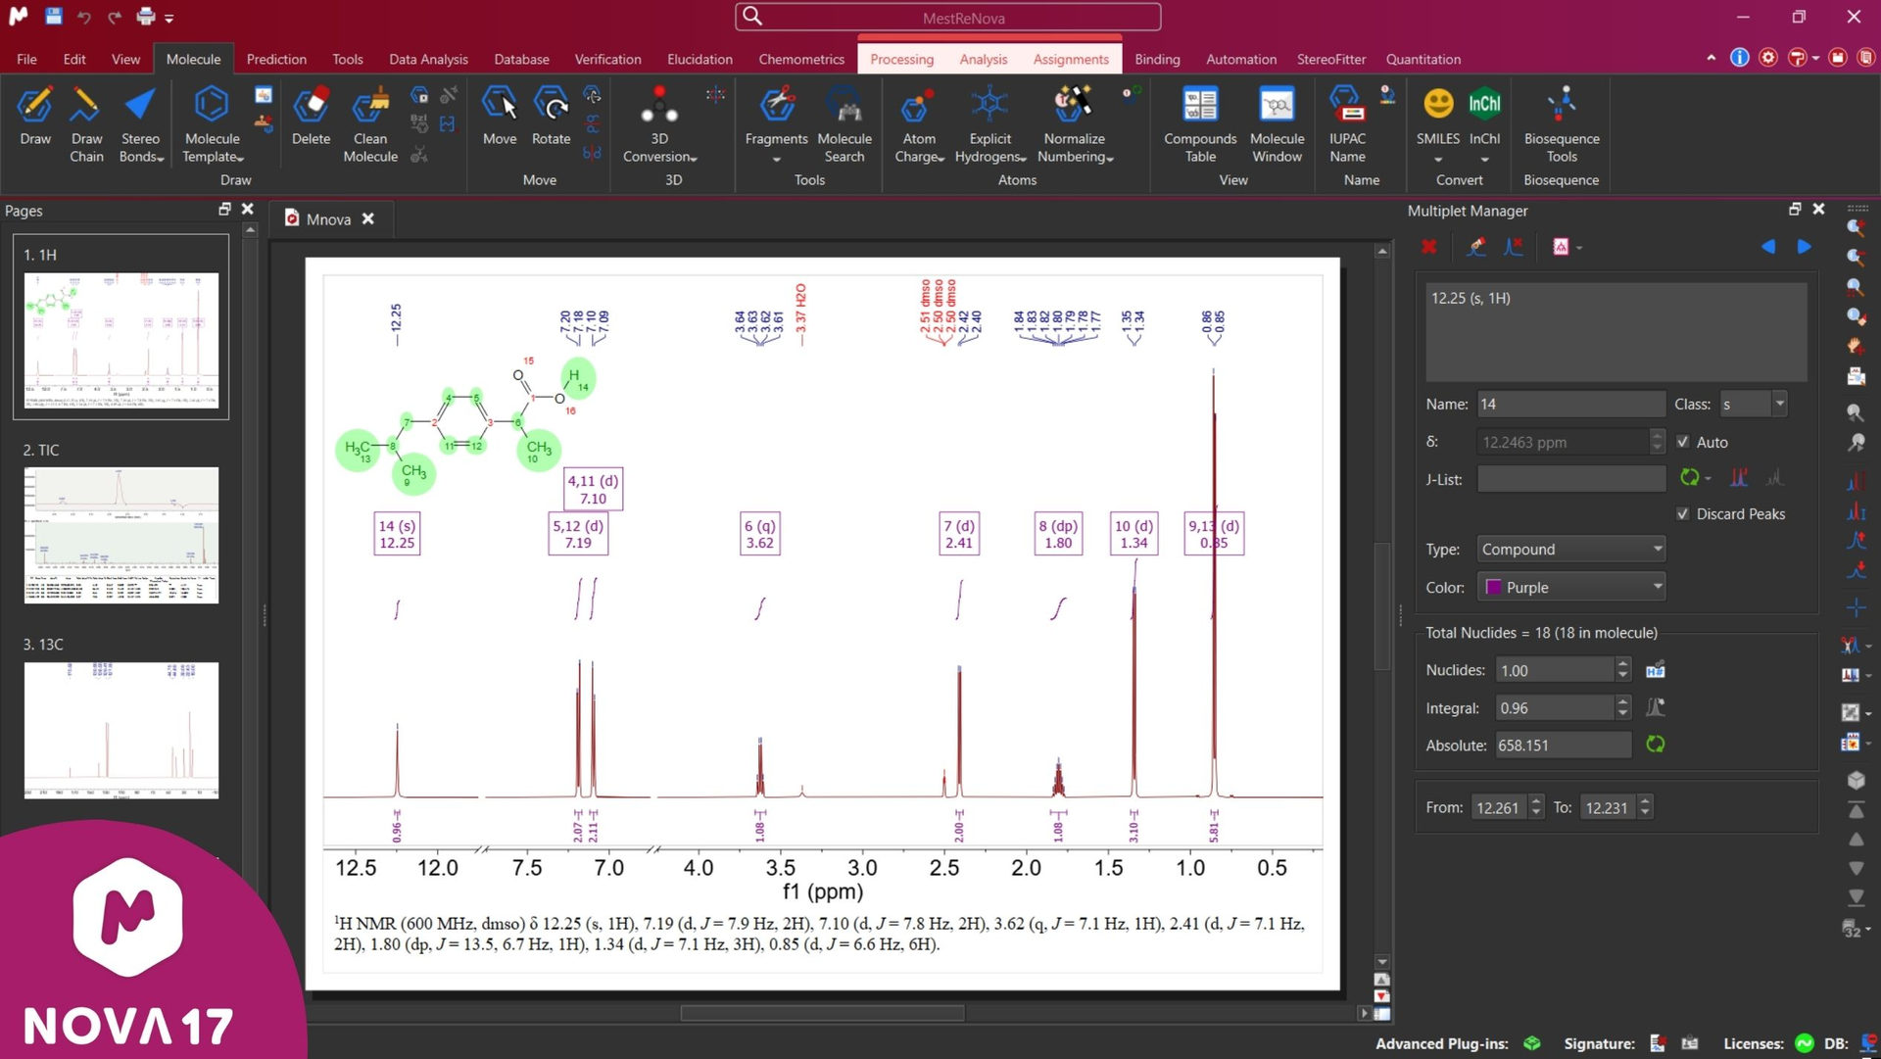The width and height of the screenshot is (1881, 1059).
Task: Uncheck the Auto checkbox
Action: click(1683, 442)
